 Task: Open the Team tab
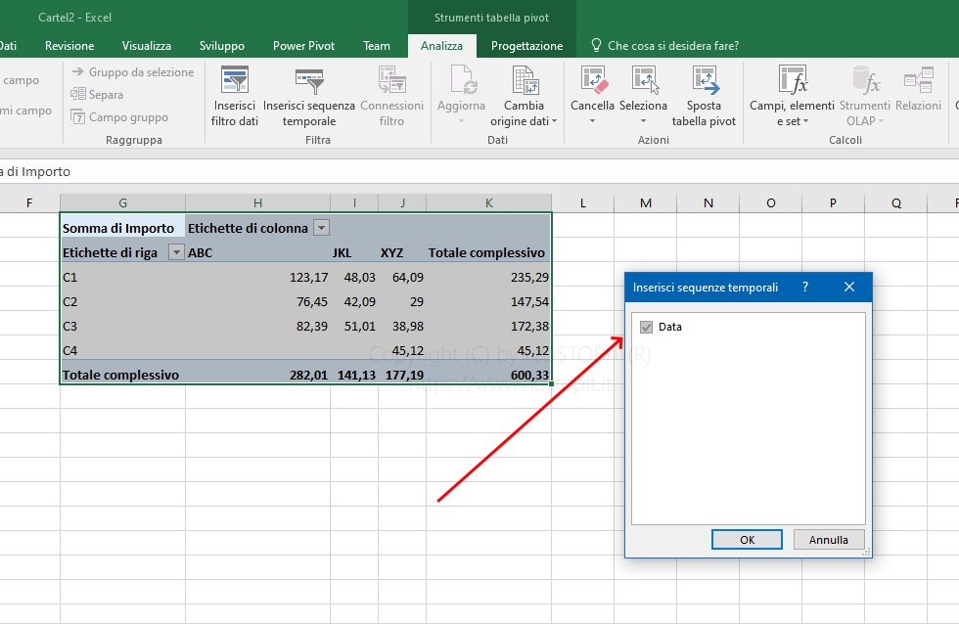coord(377,46)
